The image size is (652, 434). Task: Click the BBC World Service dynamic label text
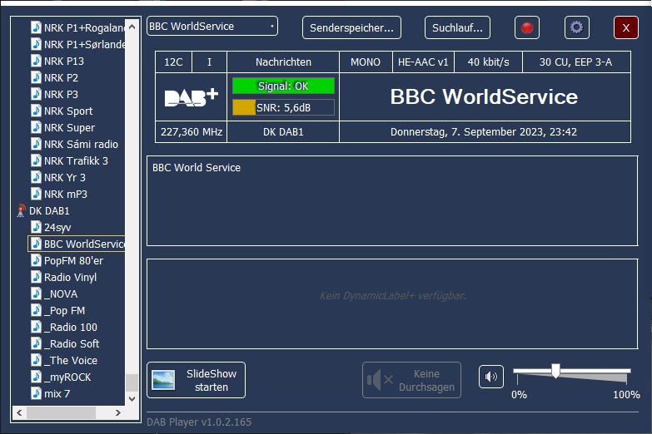click(197, 168)
